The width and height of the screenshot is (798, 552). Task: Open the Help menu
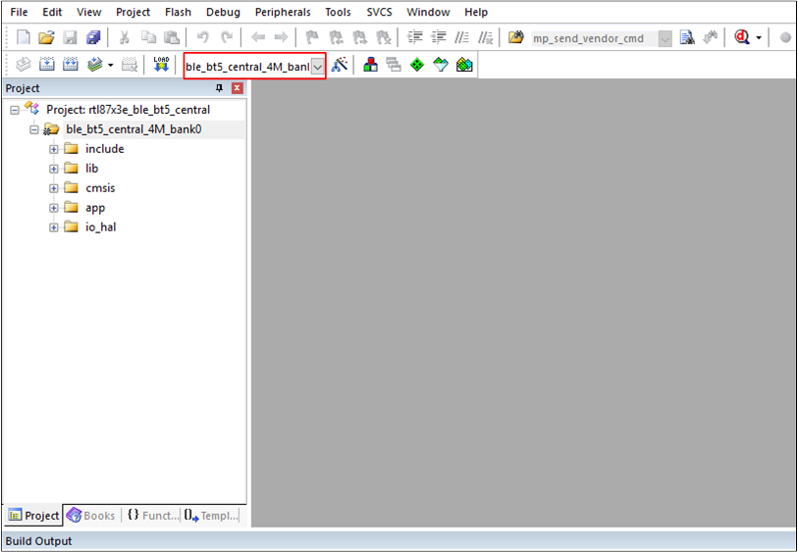pos(476,12)
